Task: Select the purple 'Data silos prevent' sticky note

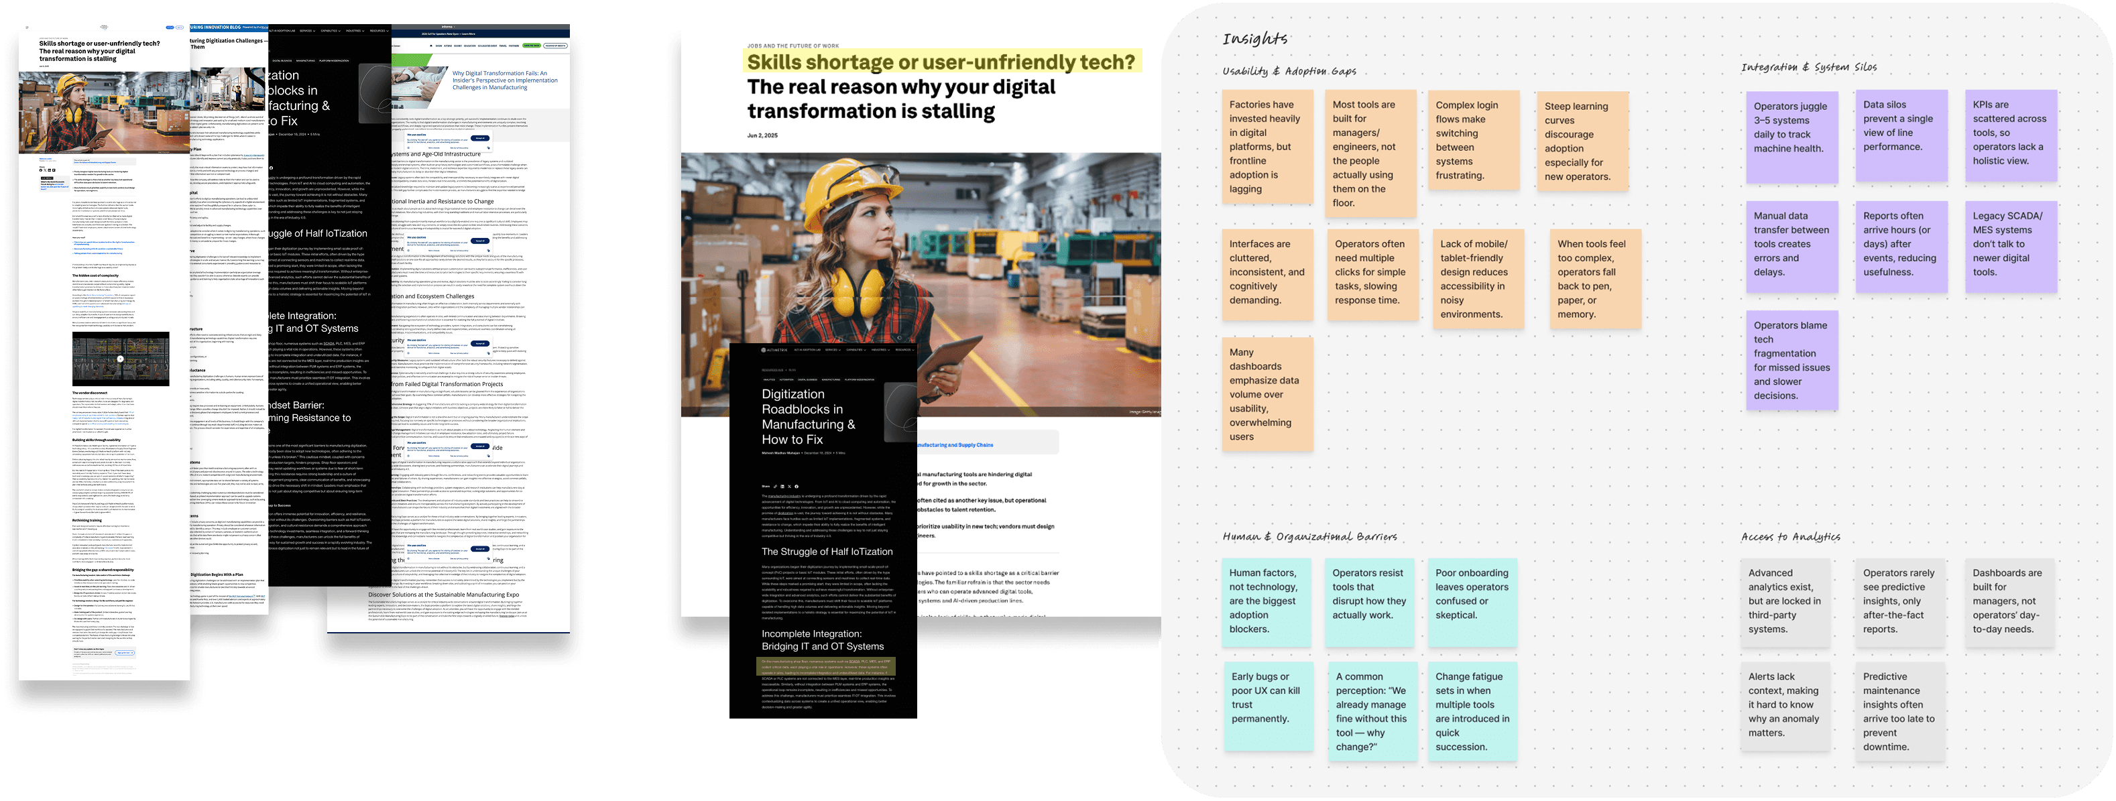Action: coord(1901,135)
